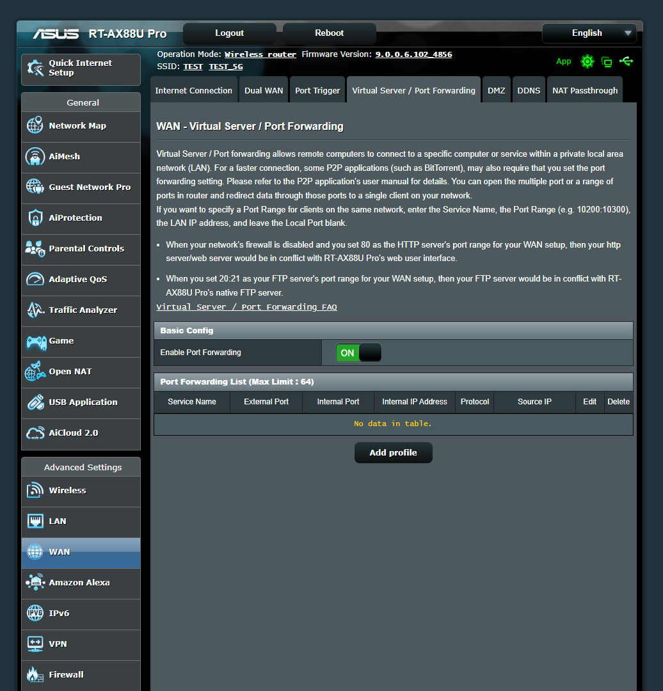Click the 'No data in table.' message

pos(393,424)
